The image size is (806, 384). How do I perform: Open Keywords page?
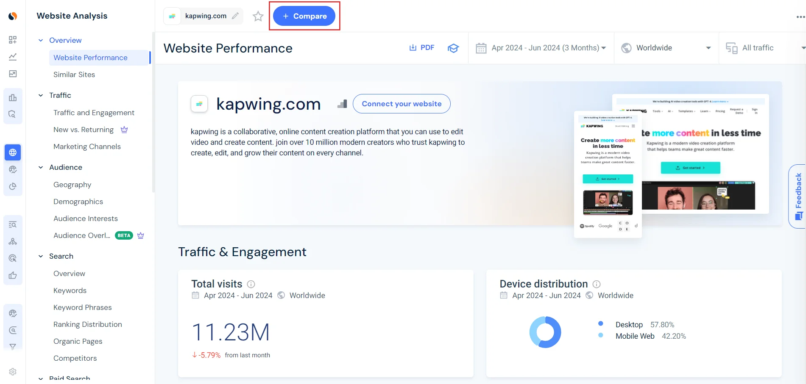[x=70, y=290]
